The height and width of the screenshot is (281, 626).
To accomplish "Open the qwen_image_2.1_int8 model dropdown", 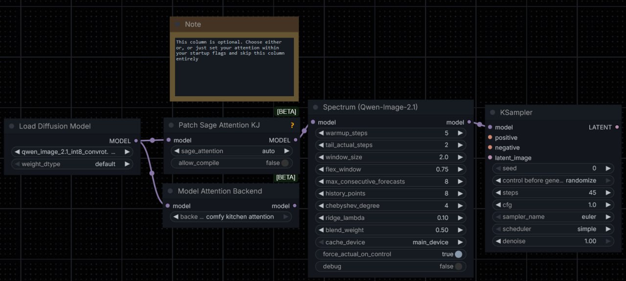I will 72,152.
